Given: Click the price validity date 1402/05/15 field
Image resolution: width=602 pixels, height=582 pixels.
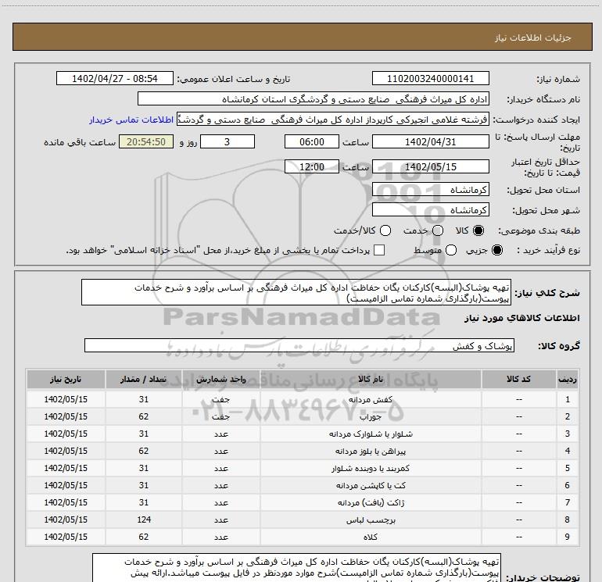Looking at the screenshot, I should (x=430, y=167).
